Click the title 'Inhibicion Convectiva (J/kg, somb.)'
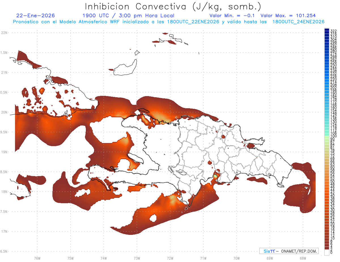Image resolution: width=340 pixels, height=262 pixels. point(173,7)
